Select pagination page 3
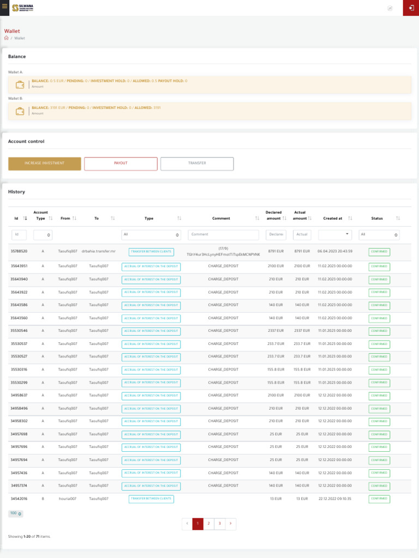419x558 pixels. pyautogui.click(x=220, y=524)
